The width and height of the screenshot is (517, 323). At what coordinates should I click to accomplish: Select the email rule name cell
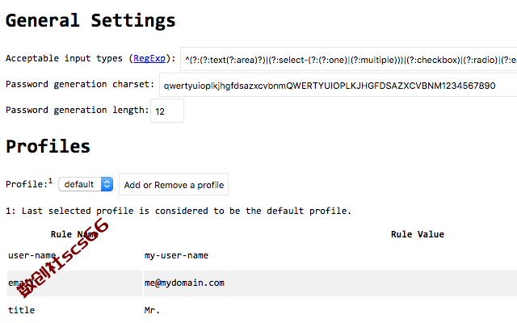click(74, 283)
